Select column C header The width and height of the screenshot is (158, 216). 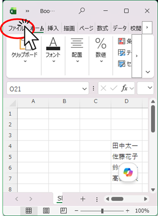coord(95,101)
